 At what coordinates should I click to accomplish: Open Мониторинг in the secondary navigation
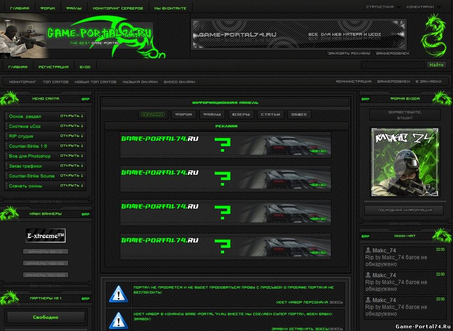(x=23, y=82)
